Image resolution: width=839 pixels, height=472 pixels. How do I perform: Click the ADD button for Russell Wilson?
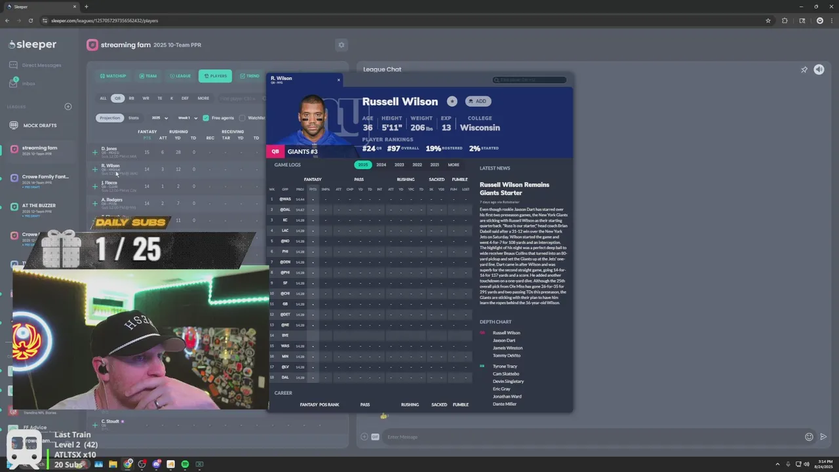pyautogui.click(x=478, y=101)
